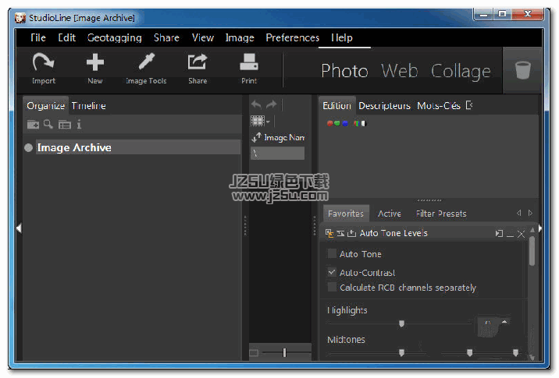Collapse the right panel arrow
The height and width of the screenshot is (378, 559).
click(540, 228)
